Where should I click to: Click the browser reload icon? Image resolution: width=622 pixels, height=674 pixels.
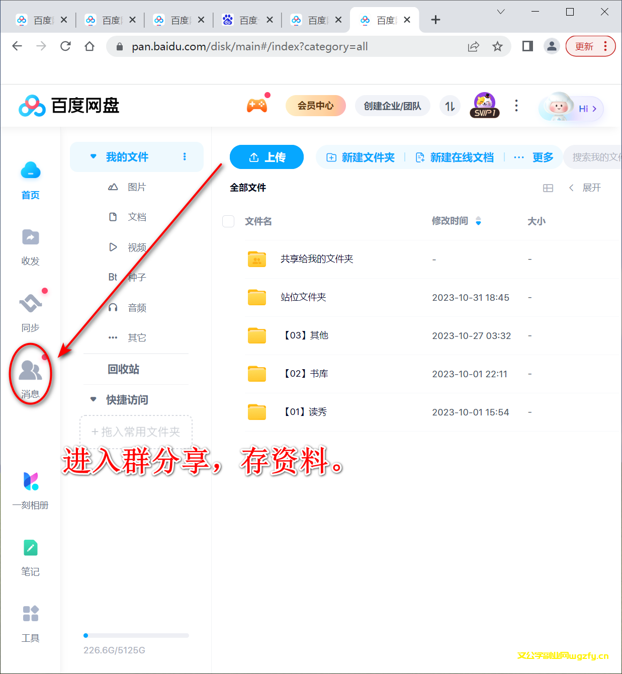[x=65, y=46]
